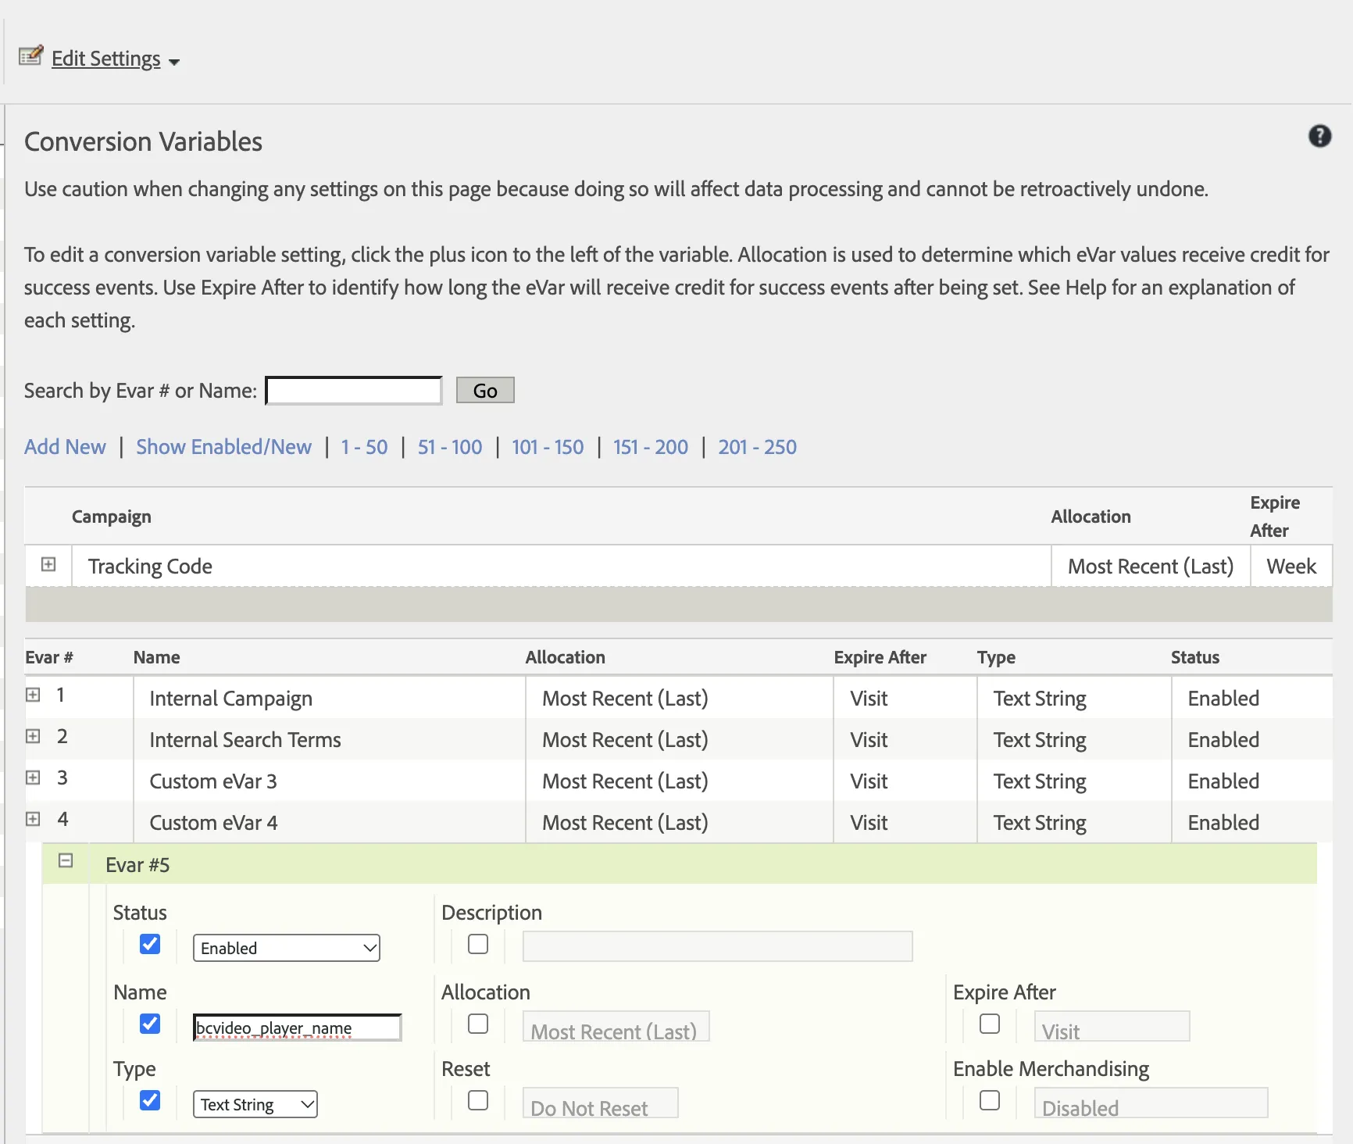Go to evars 101 - 150 page
Screen dimensions: 1353x1144
click(x=548, y=447)
